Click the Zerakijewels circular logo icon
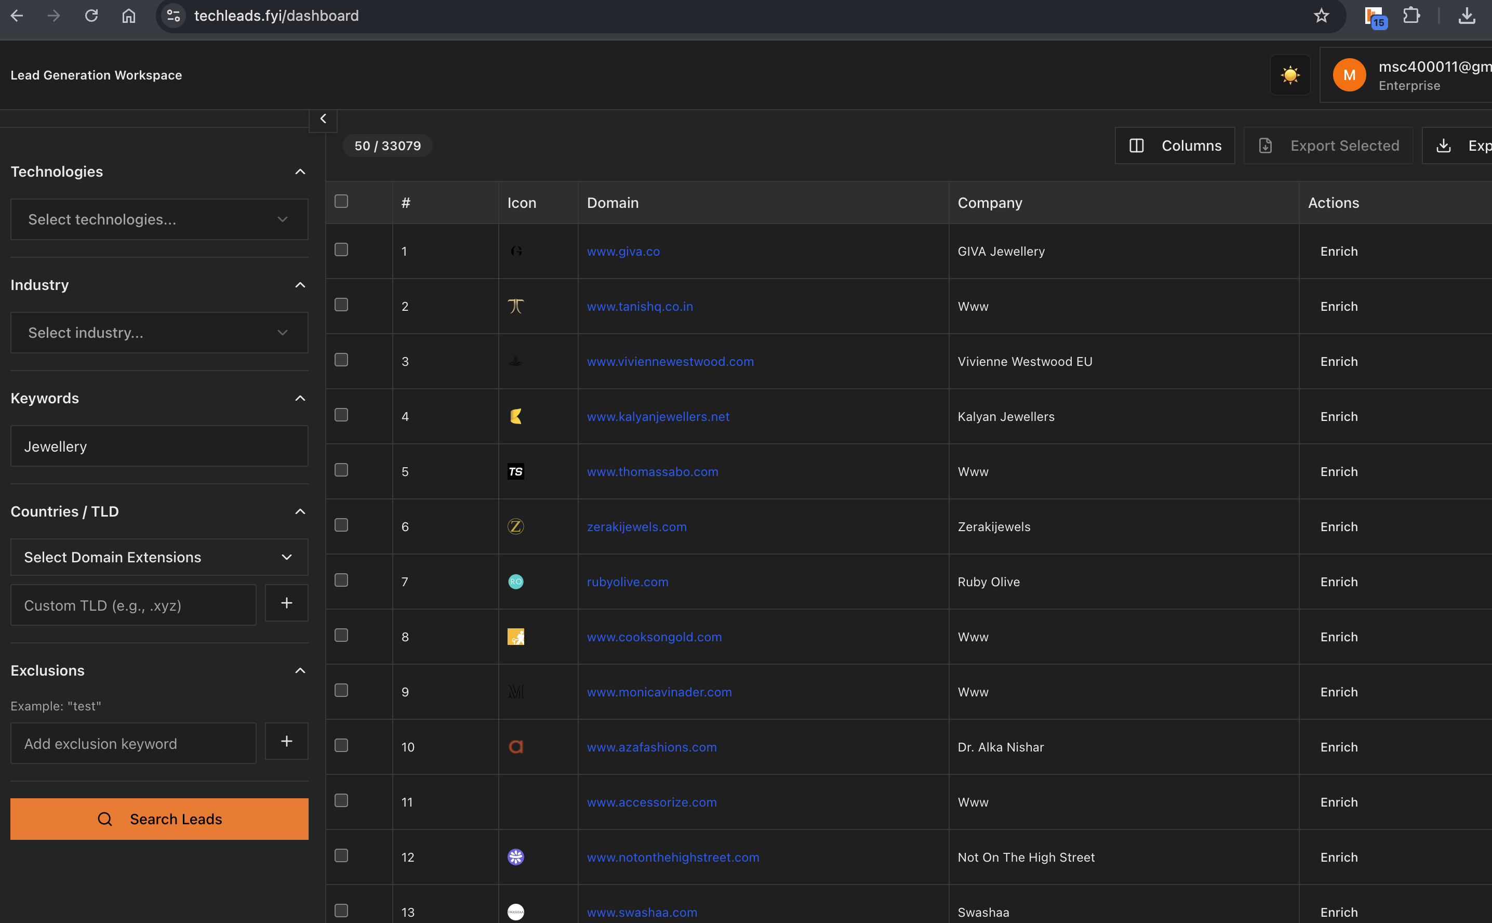Viewport: 1492px width, 923px height. pyautogui.click(x=516, y=525)
